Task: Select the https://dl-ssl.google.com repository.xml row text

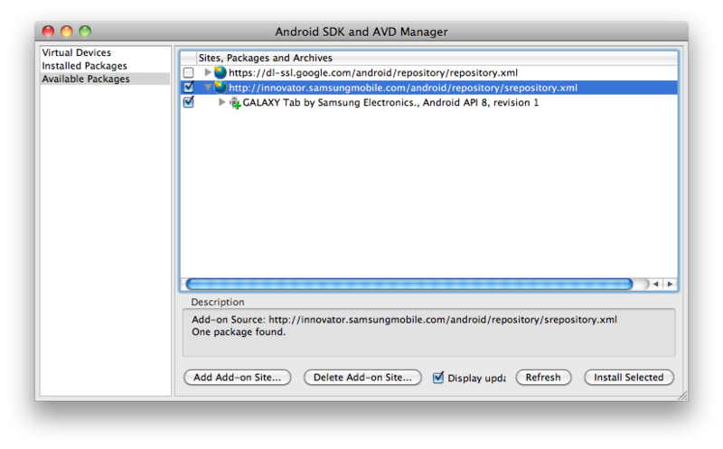Action: pos(373,73)
